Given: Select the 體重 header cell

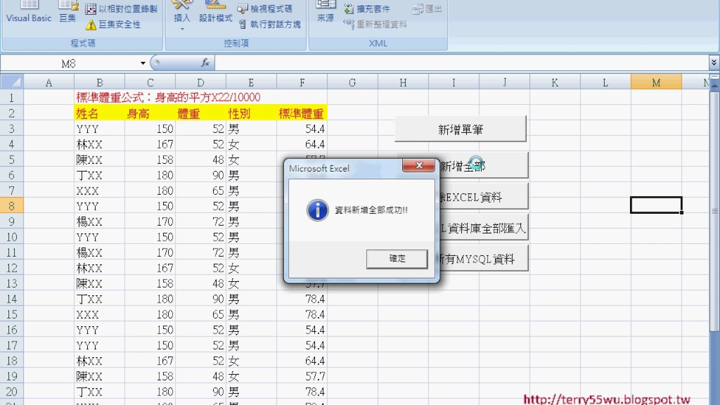Looking at the screenshot, I should [x=201, y=113].
